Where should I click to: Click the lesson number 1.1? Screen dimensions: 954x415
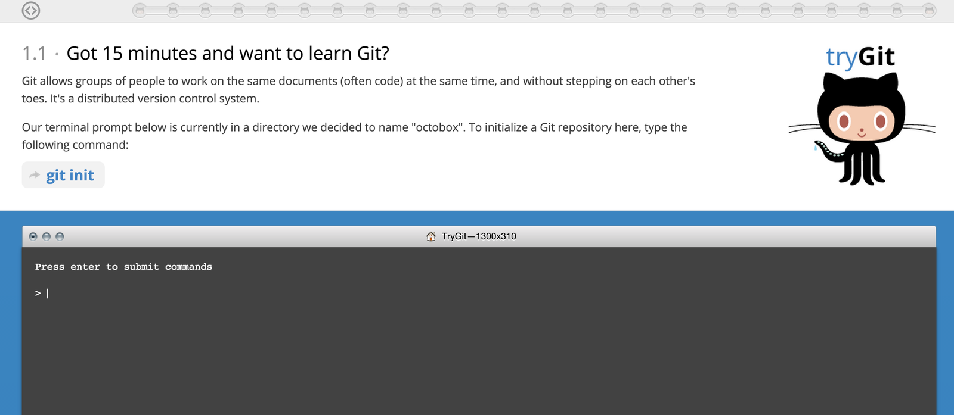click(34, 54)
